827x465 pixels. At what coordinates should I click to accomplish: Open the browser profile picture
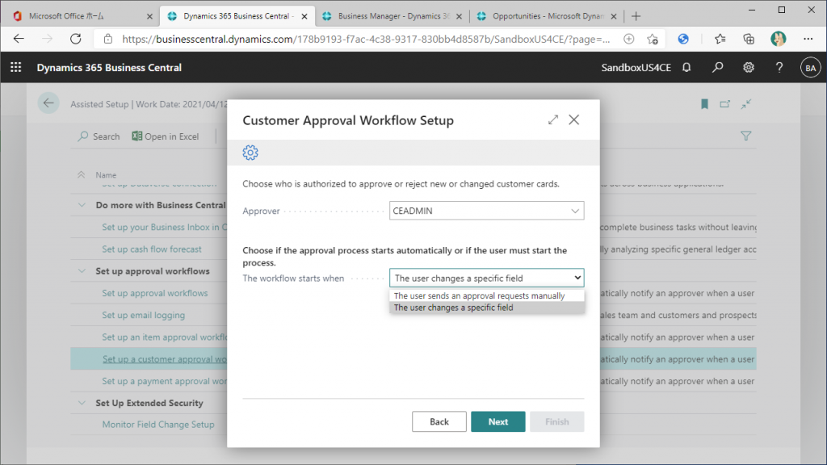[778, 39]
